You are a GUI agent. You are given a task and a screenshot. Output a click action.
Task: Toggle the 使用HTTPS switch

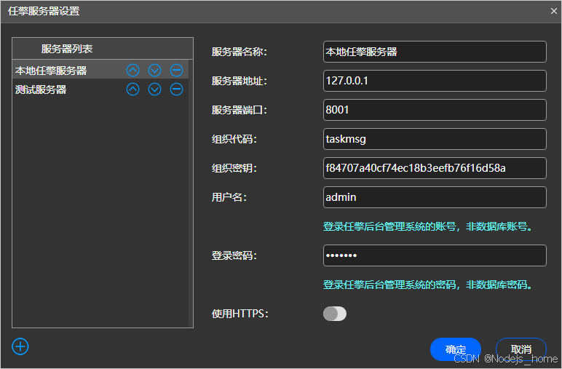335,314
